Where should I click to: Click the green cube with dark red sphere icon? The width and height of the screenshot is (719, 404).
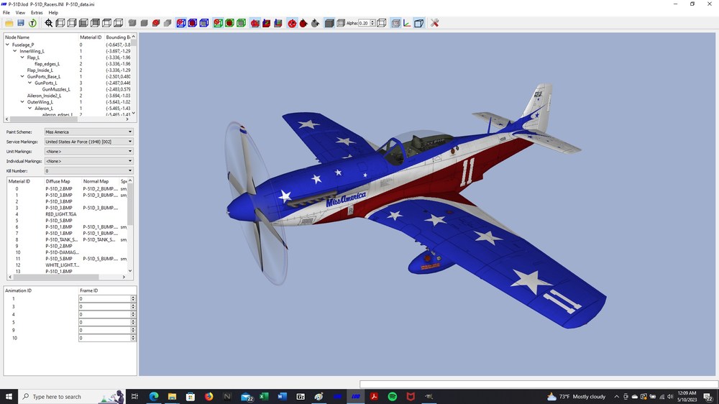tap(230, 23)
